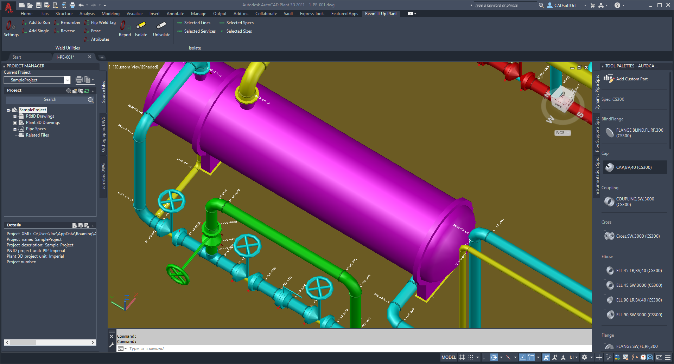Click the Plot printer icon in quick access toolbar

tap(72, 5)
